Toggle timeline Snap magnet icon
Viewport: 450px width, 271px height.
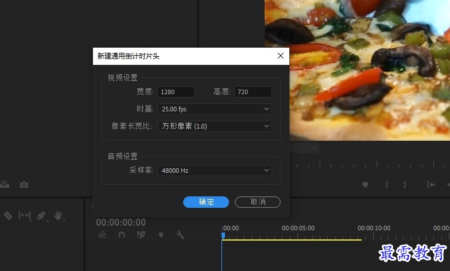[x=122, y=235]
